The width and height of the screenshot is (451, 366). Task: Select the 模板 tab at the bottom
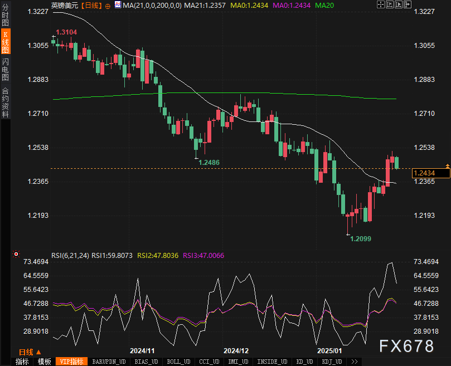44,362
